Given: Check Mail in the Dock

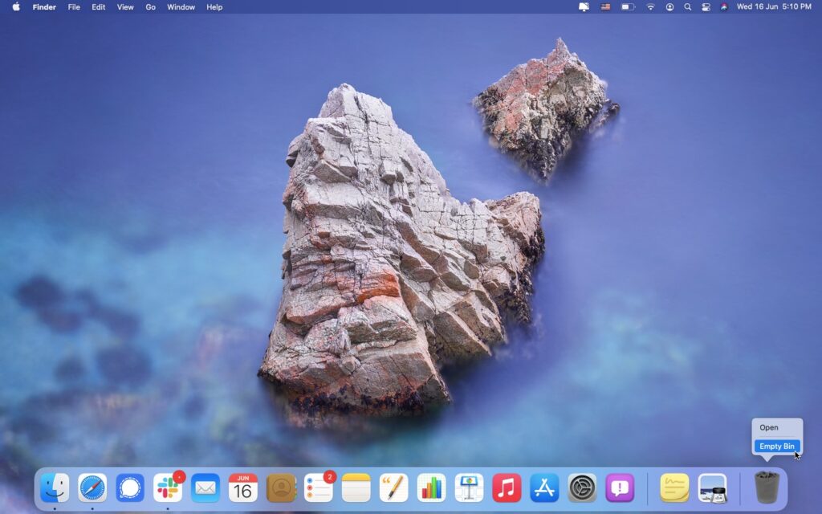Looking at the screenshot, I should [205, 486].
